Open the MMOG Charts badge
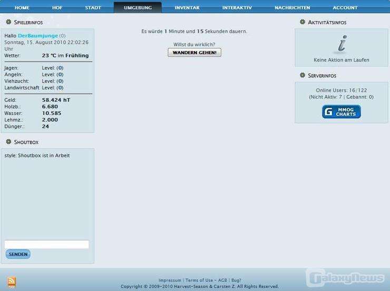The width and height of the screenshot is (390, 291). (342, 112)
